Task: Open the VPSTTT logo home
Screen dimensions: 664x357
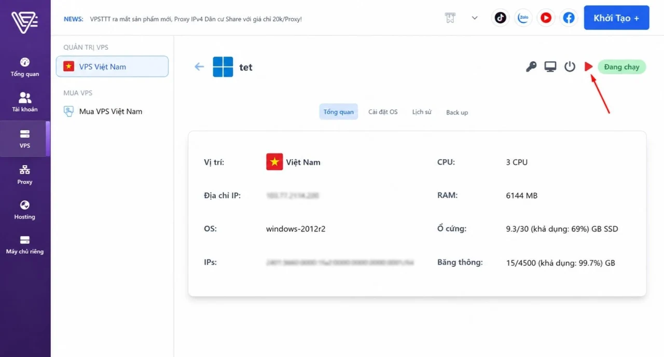Action: pyautogui.click(x=24, y=22)
